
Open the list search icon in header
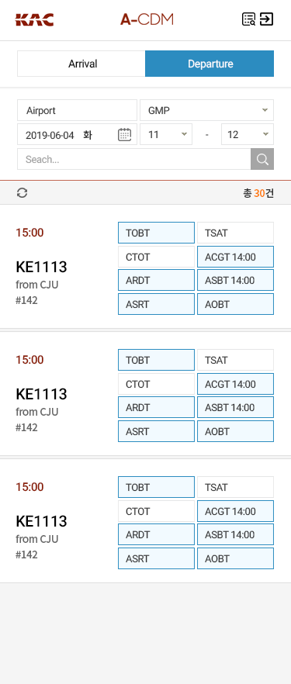[x=248, y=19]
